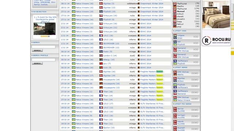This screenshot has height=131, width=234.
Task: Click the flag icon beside pow (7)
Action: 101,64
